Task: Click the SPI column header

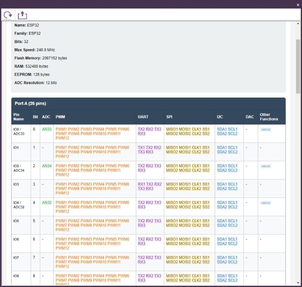Action: (x=170, y=117)
